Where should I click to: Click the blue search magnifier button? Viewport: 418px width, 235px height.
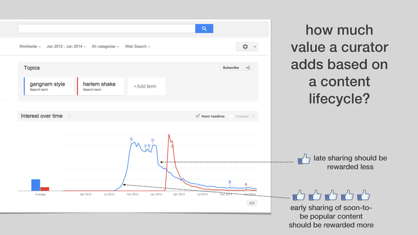tap(204, 29)
